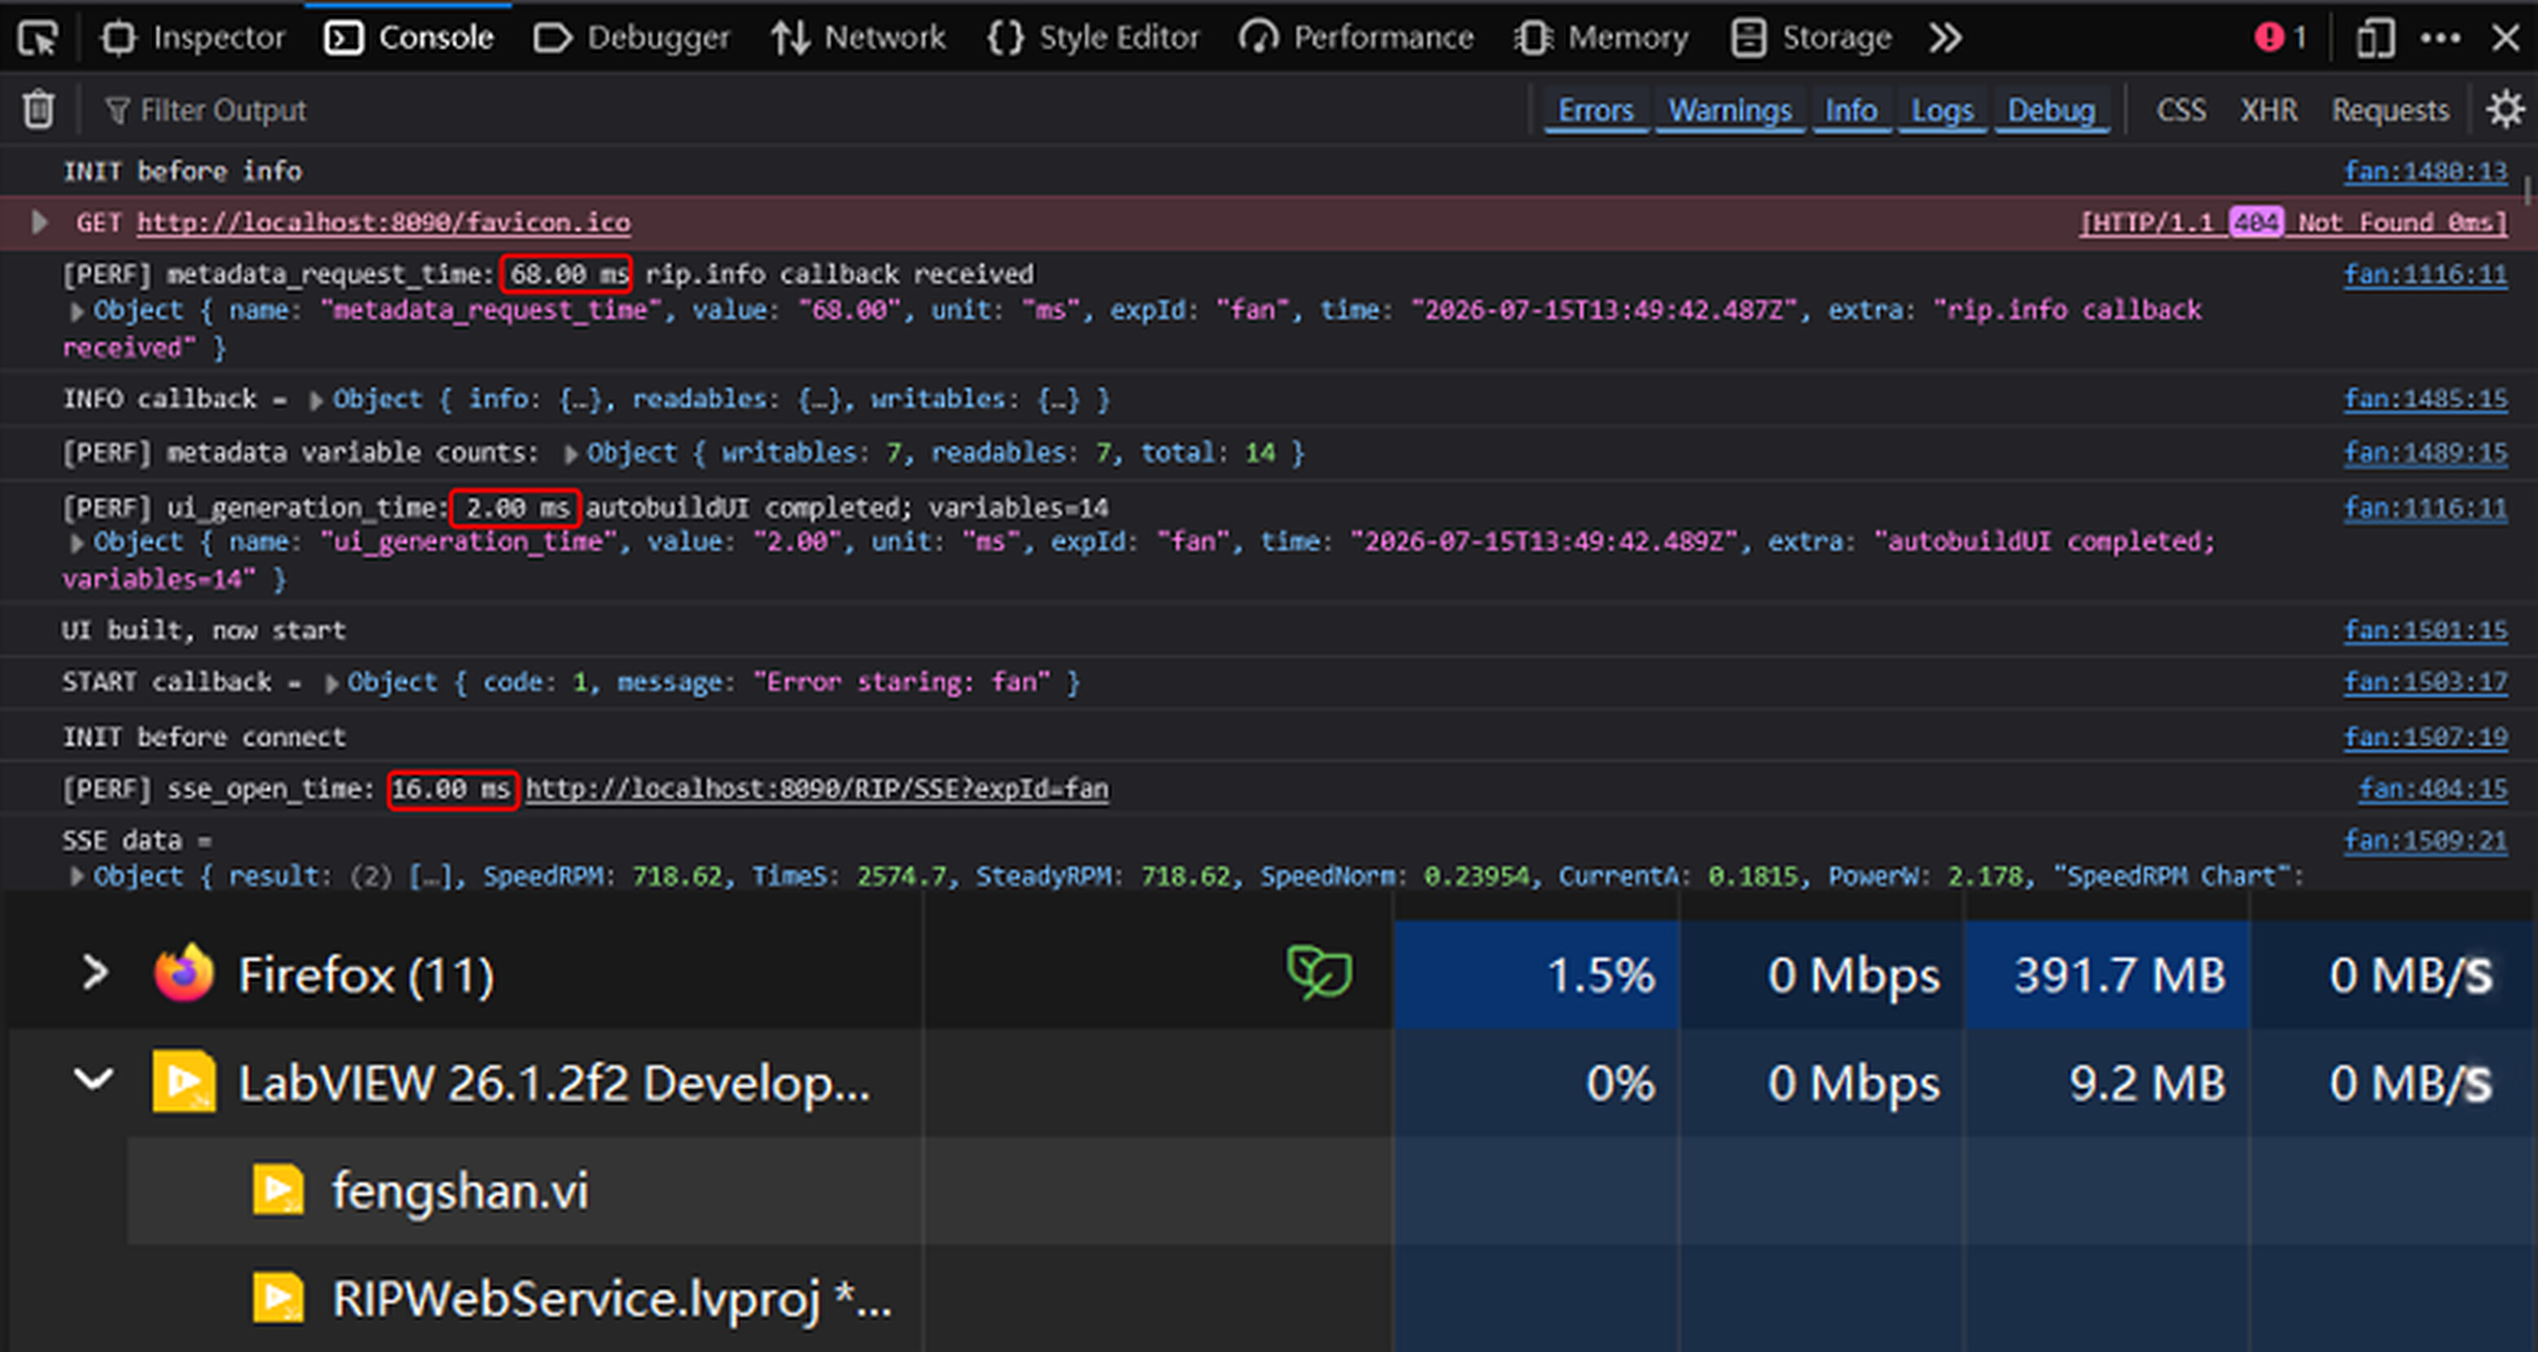This screenshot has width=2538, height=1352.
Task: Select the RIPWebService.lvproj row
Action: coord(1330,1297)
